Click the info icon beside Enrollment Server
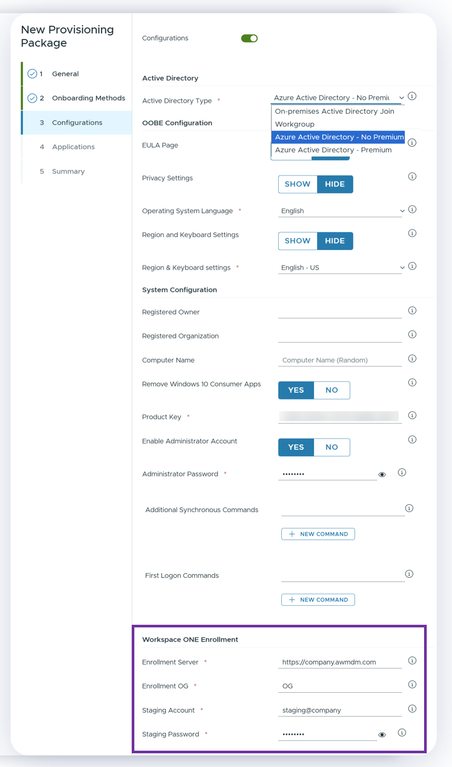The height and width of the screenshot is (767, 452). pyautogui.click(x=412, y=660)
